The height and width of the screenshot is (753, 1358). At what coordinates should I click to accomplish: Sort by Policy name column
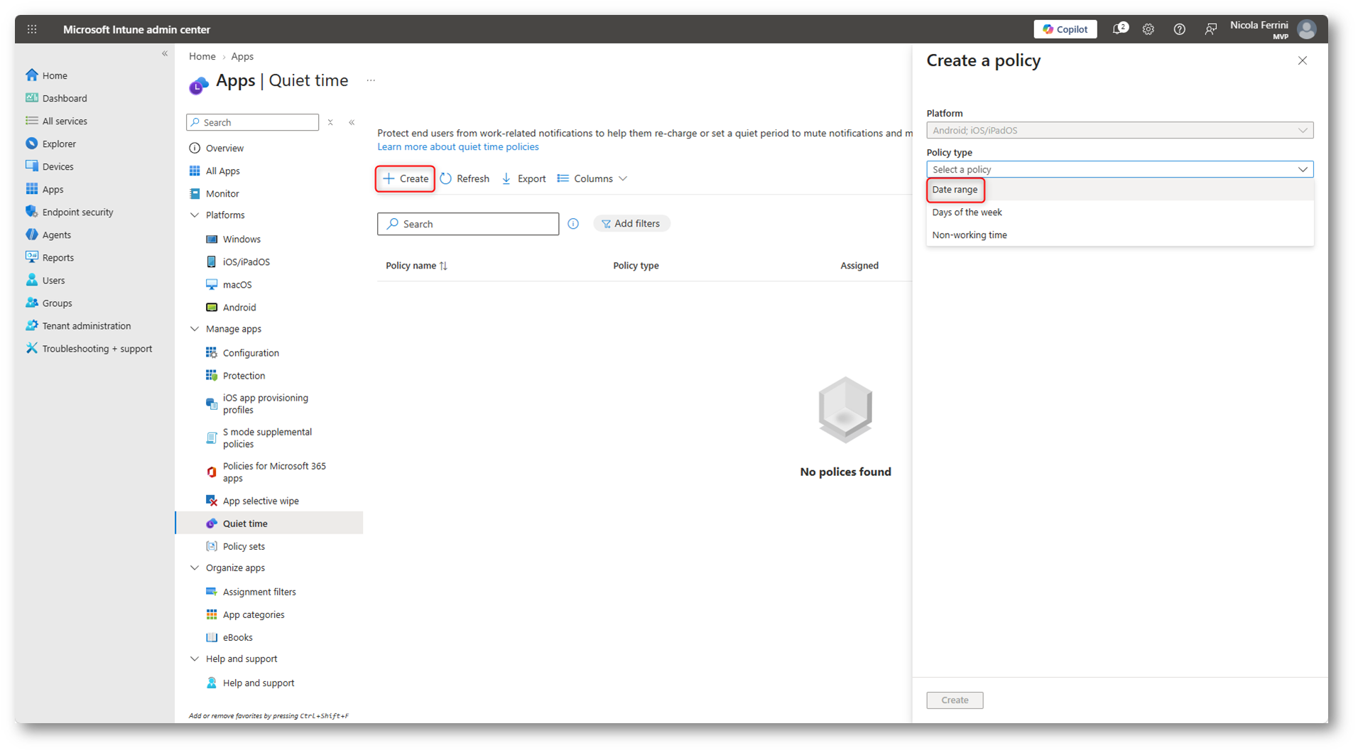(x=417, y=265)
